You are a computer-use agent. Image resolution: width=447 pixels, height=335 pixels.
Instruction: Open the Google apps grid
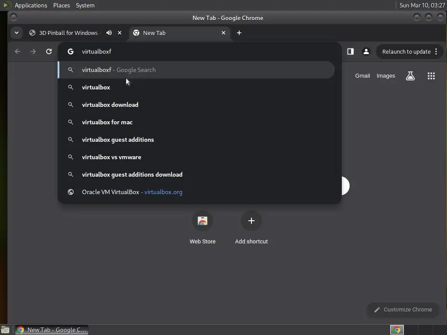(x=431, y=76)
